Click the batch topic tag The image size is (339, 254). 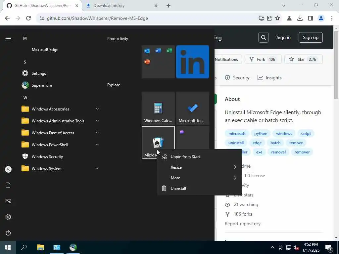[x=275, y=143]
